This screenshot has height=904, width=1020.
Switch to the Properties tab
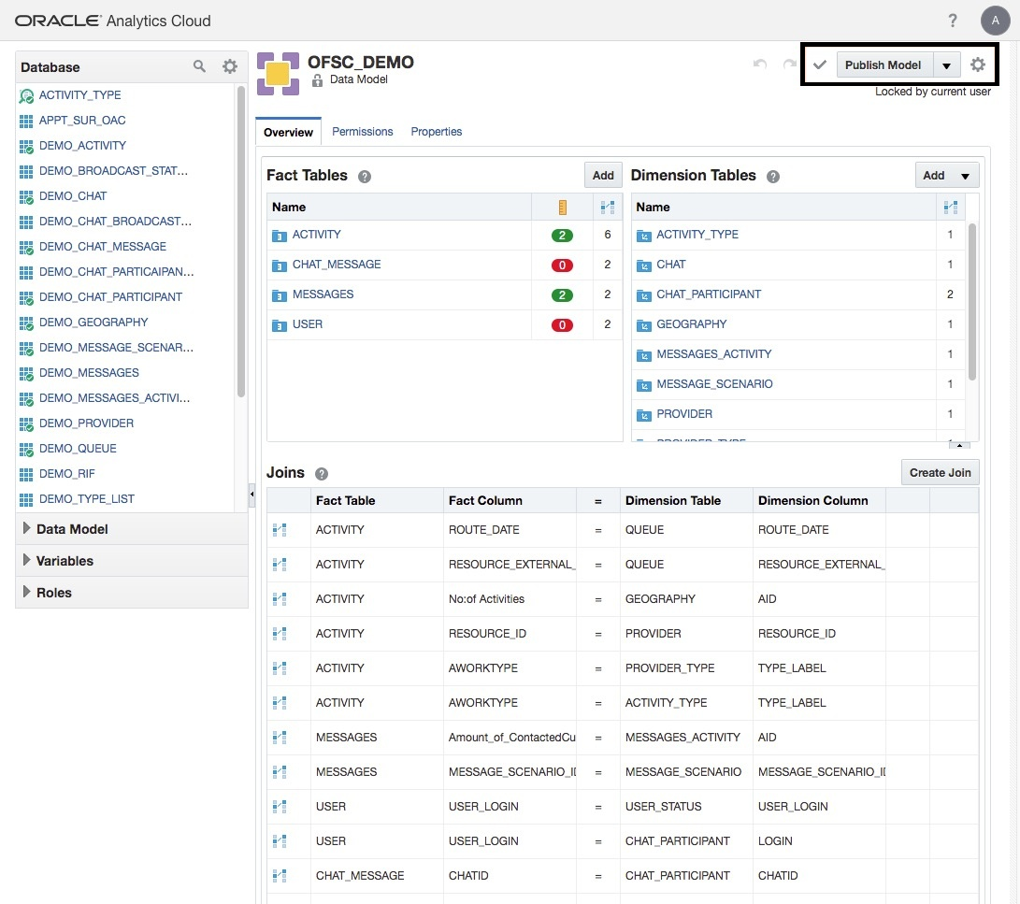click(437, 132)
